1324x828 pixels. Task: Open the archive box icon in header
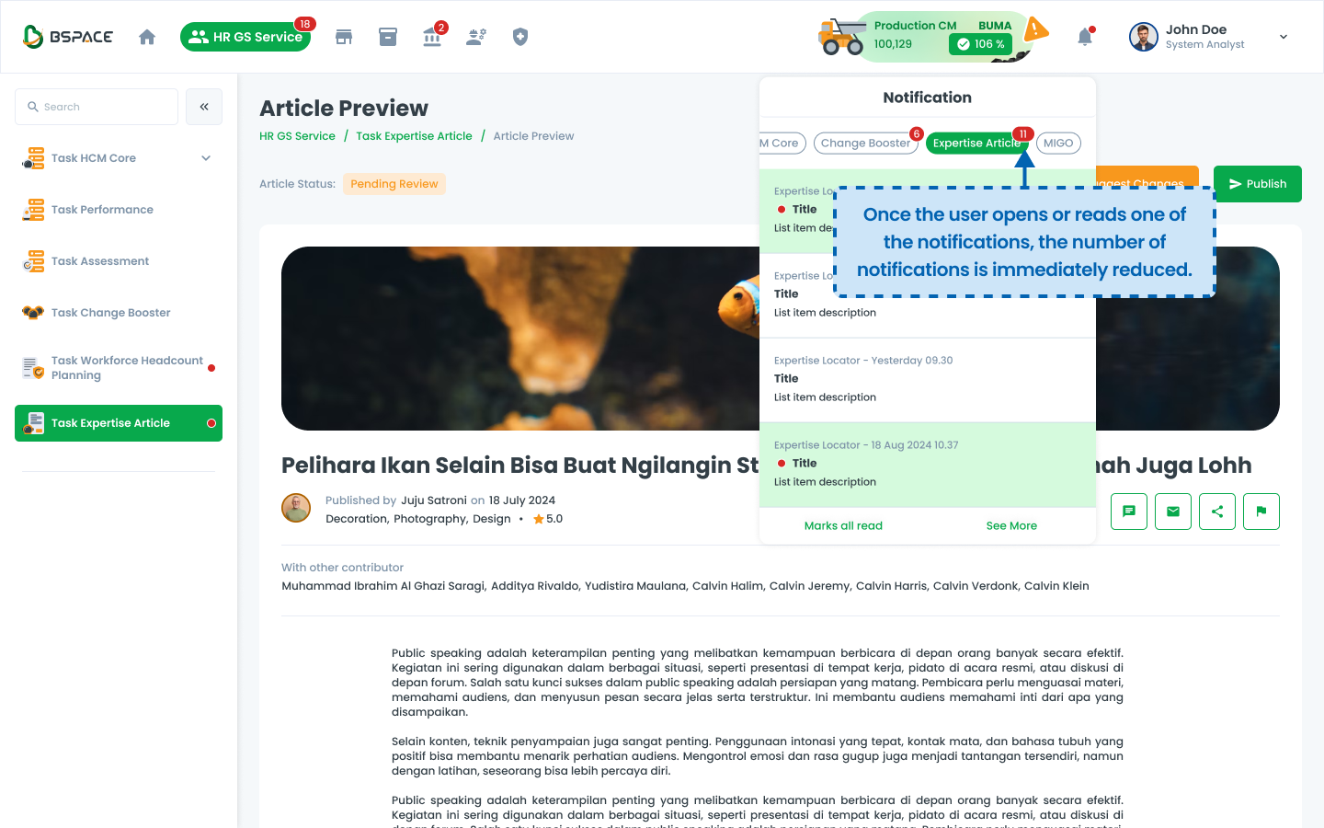click(x=388, y=37)
